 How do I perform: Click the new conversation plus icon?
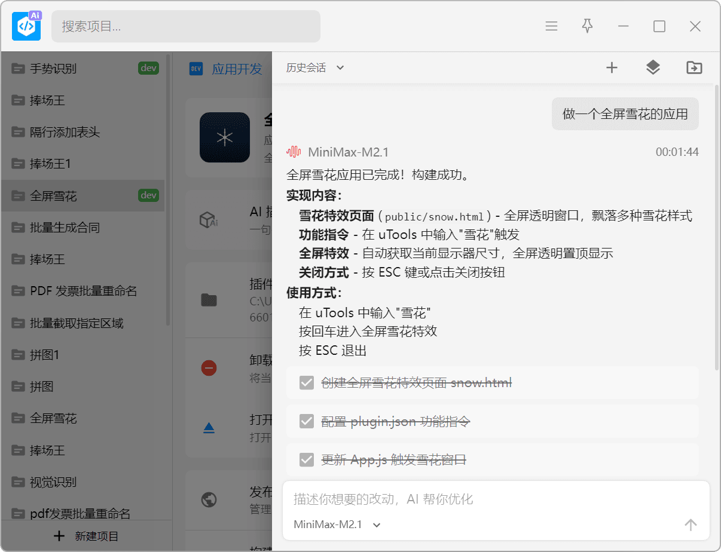(x=612, y=68)
